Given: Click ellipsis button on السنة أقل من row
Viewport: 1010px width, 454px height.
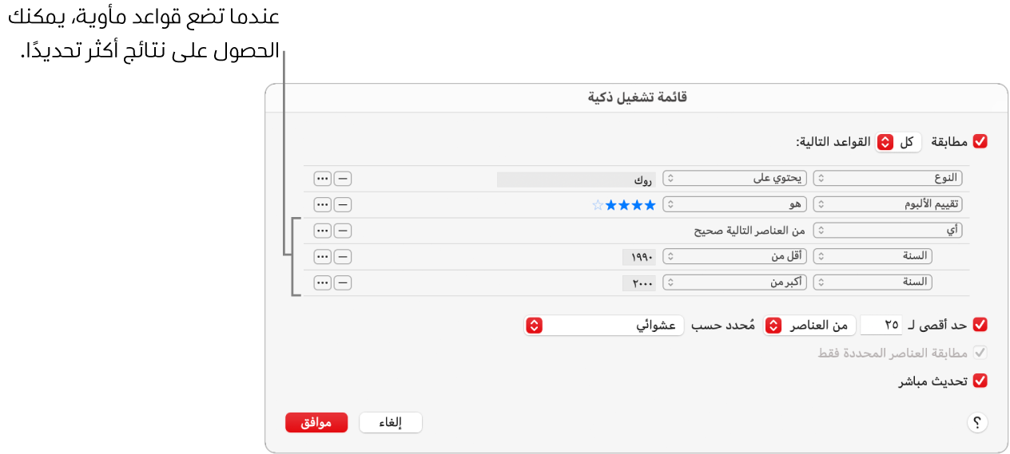Looking at the screenshot, I should [x=323, y=257].
